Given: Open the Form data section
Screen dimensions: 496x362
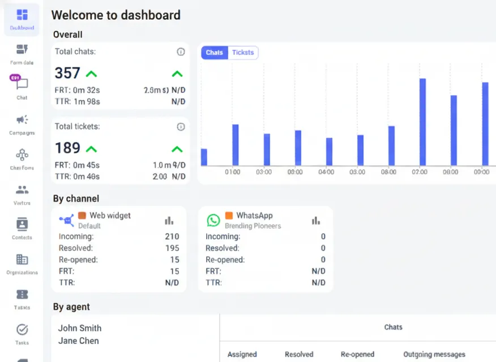Looking at the screenshot, I should click(22, 54).
